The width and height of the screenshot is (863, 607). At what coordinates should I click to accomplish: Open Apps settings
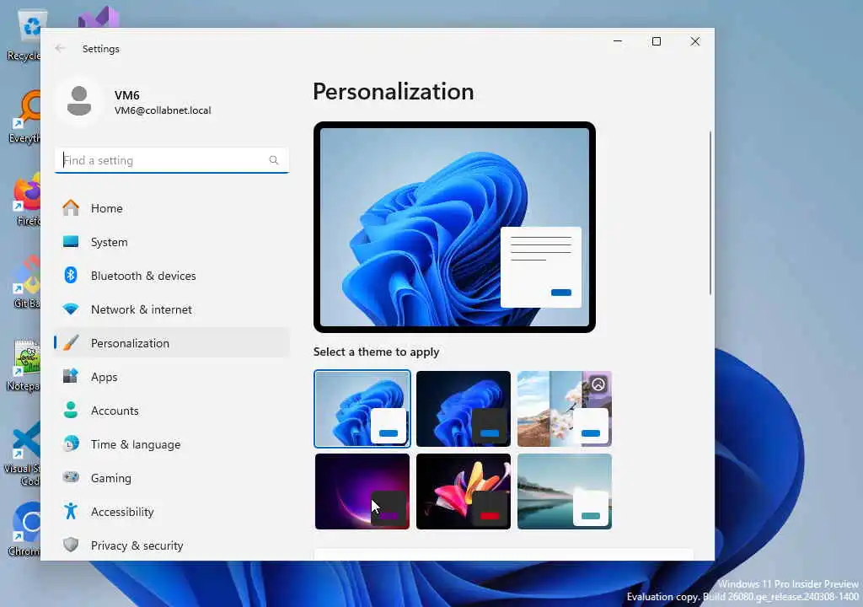pos(172,377)
